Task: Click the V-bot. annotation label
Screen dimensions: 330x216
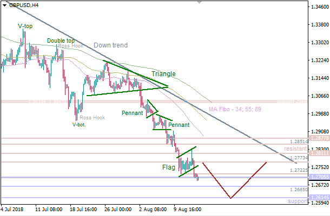Action: pos(79,124)
